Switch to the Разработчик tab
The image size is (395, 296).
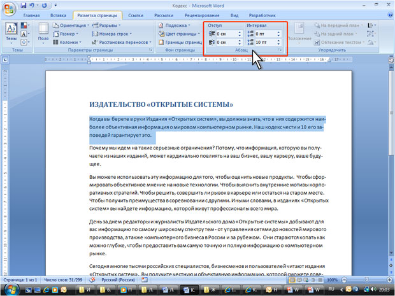pos(262,15)
